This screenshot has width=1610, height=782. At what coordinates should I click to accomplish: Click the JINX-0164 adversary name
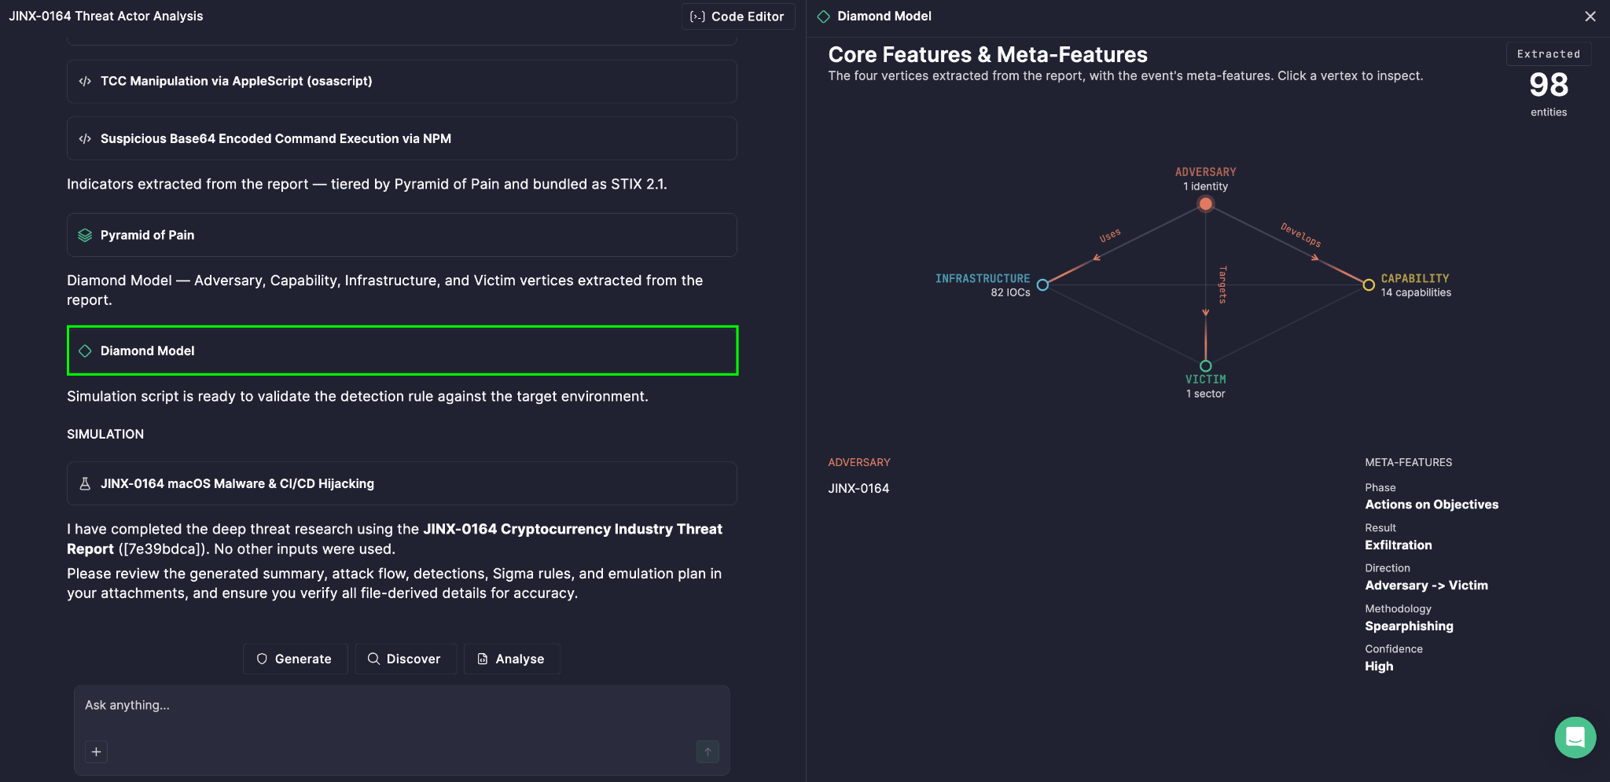pyautogui.click(x=858, y=488)
